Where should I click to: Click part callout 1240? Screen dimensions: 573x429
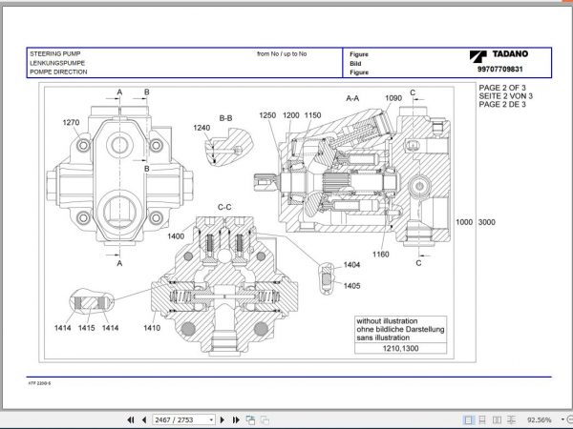[202, 128]
